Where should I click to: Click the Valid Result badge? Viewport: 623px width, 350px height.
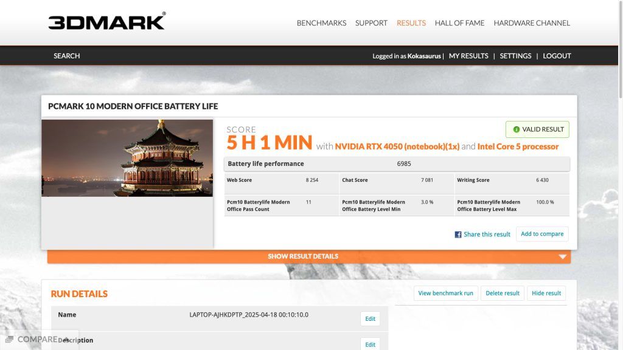coord(537,129)
